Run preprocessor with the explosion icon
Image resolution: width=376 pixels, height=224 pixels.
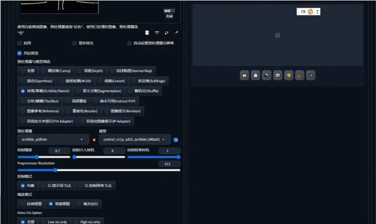click(x=94, y=140)
